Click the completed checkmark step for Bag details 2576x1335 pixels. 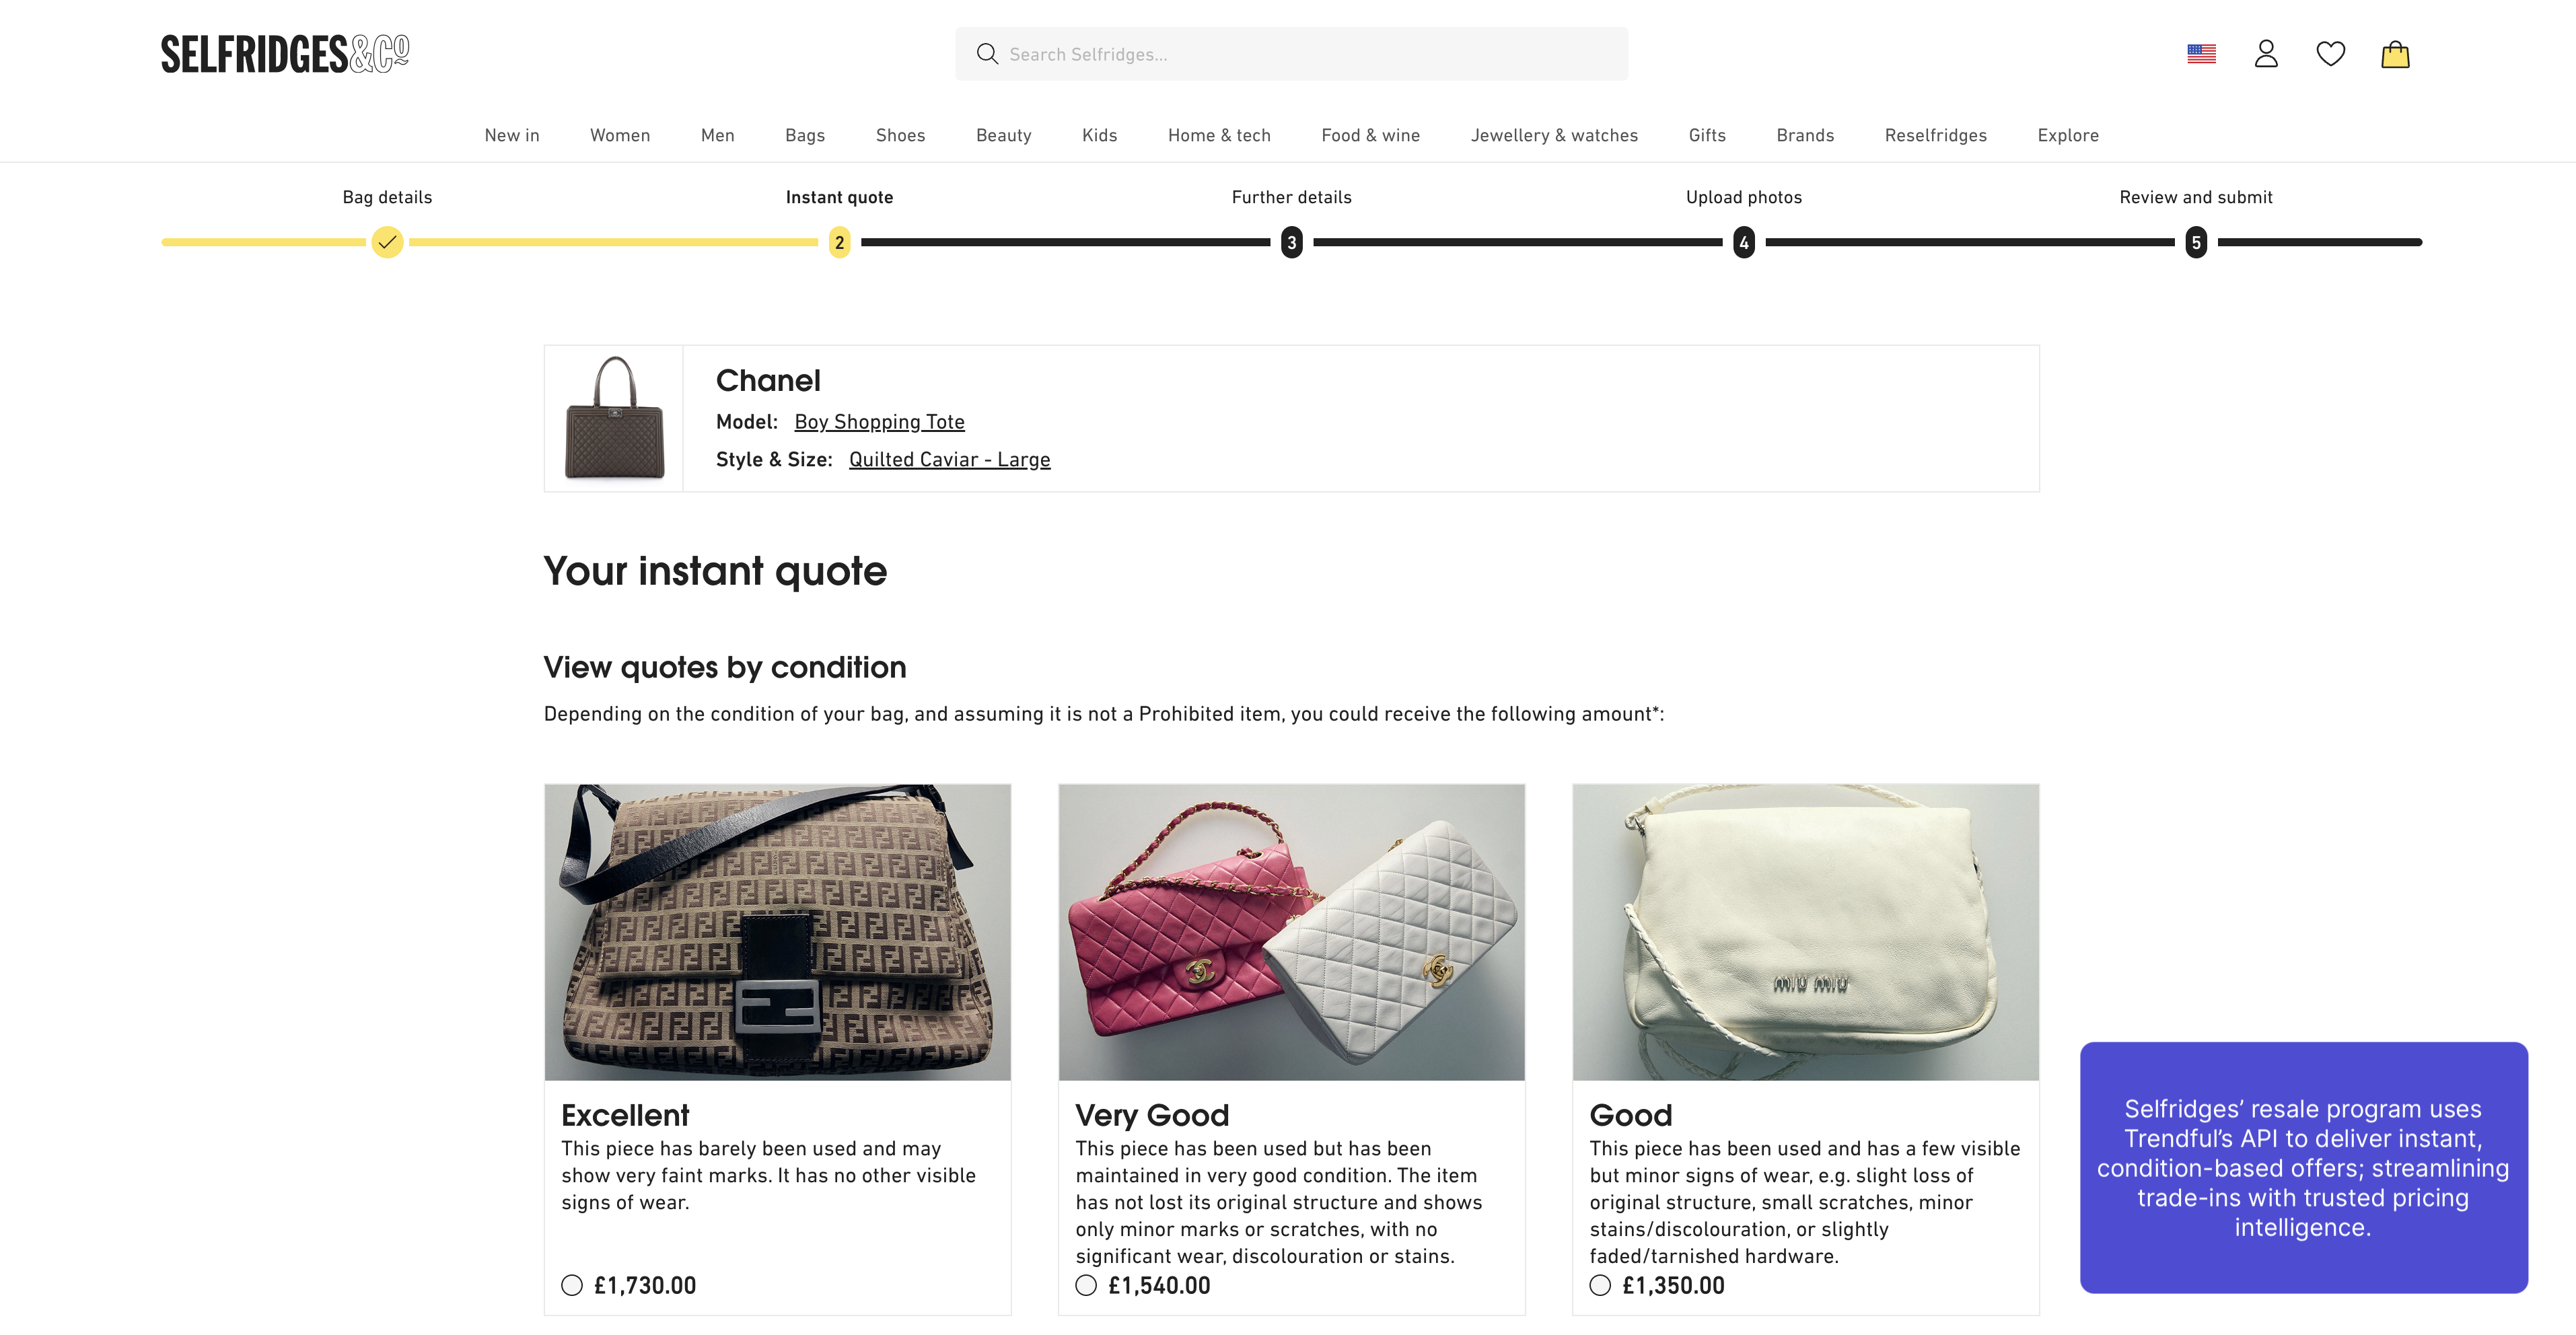pyautogui.click(x=387, y=242)
